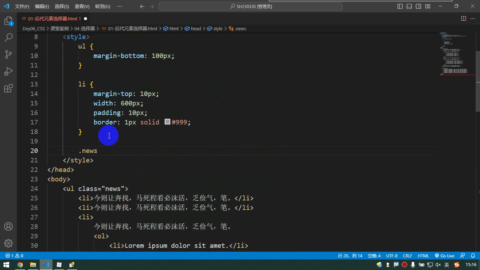
Task: Change the UTF-8 encoding
Action: click(392, 256)
